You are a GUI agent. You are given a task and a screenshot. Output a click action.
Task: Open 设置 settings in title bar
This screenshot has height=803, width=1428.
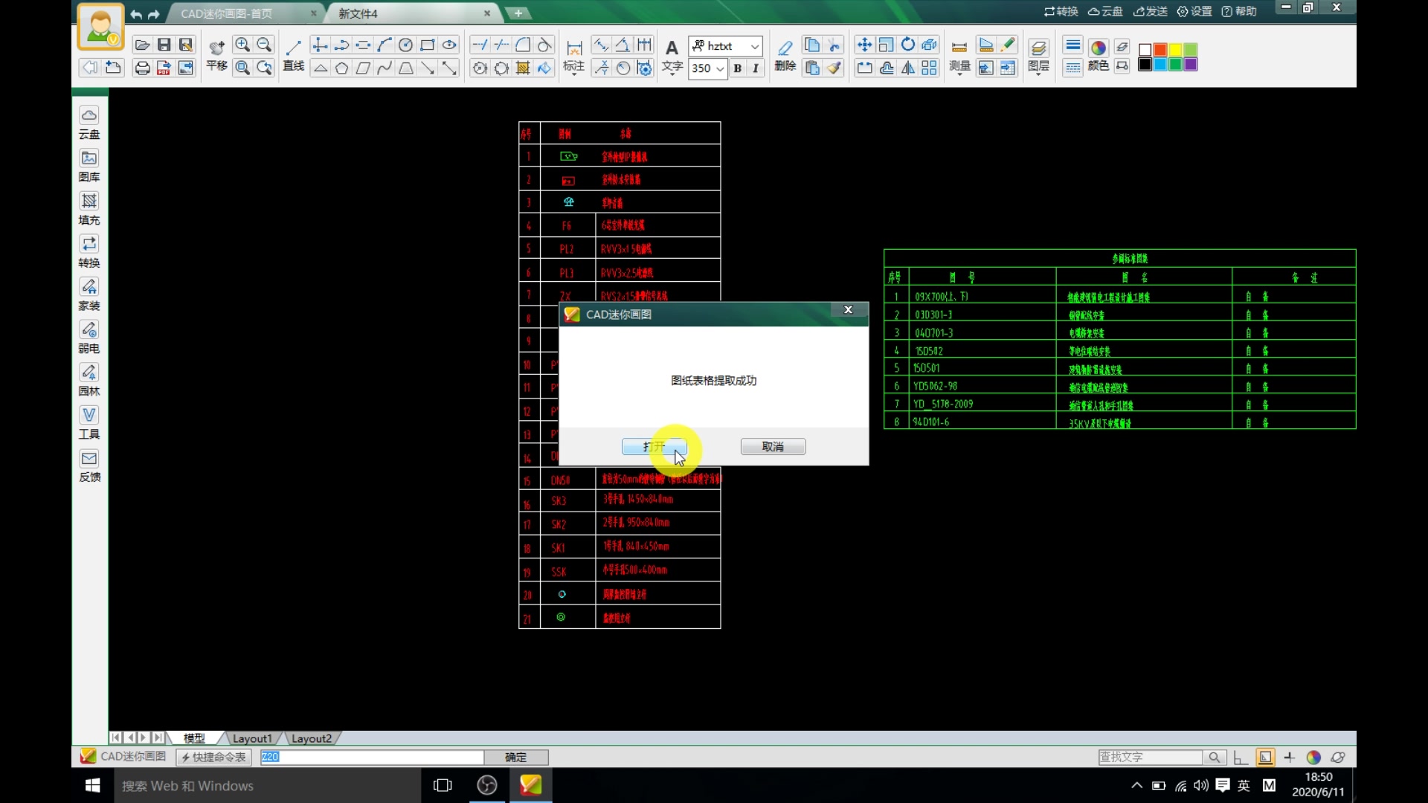coord(1194,11)
